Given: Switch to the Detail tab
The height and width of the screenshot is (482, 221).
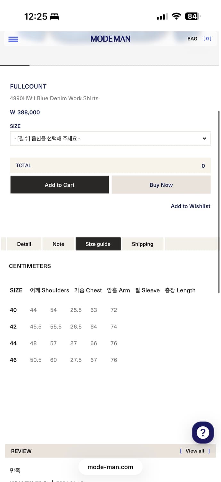Looking at the screenshot, I should point(24,244).
